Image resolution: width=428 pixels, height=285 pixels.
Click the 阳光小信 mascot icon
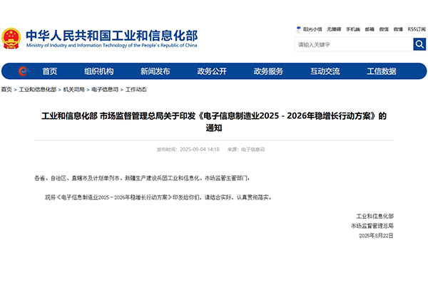298,29
